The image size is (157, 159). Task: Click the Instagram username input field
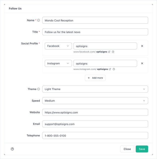[x=105, y=63]
